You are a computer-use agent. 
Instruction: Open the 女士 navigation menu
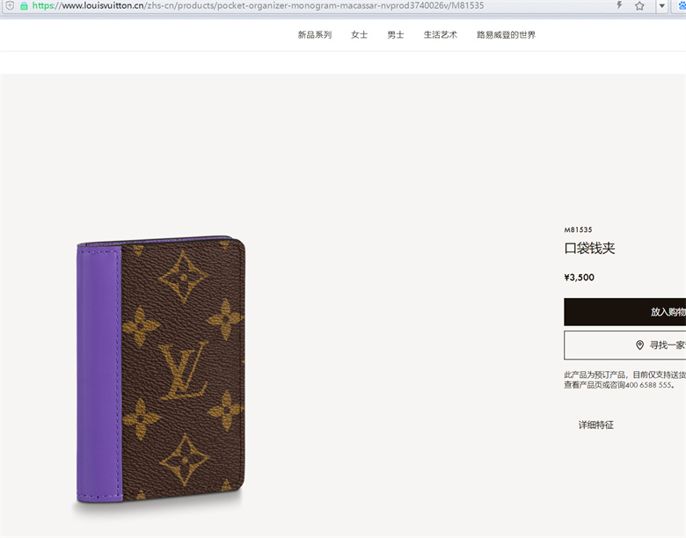click(359, 35)
